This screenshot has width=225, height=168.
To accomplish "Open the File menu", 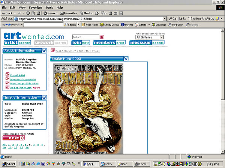I will 4,7.
